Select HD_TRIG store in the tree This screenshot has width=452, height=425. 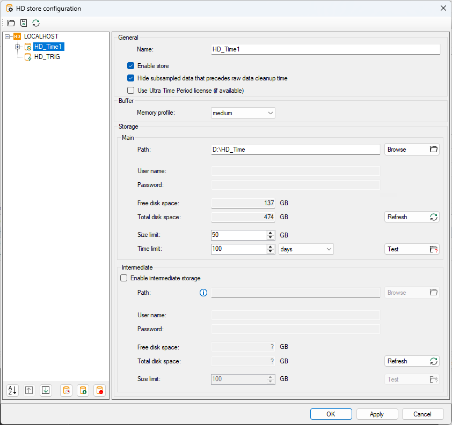(47, 57)
